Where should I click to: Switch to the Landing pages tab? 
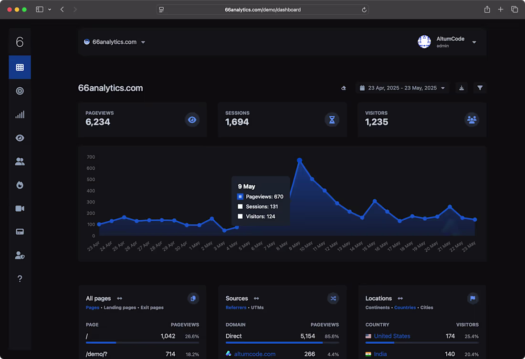coord(120,308)
